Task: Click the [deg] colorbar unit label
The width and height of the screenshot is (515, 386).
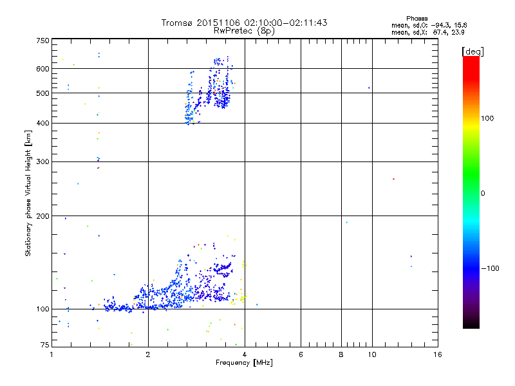Action: pyautogui.click(x=473, y=51)
